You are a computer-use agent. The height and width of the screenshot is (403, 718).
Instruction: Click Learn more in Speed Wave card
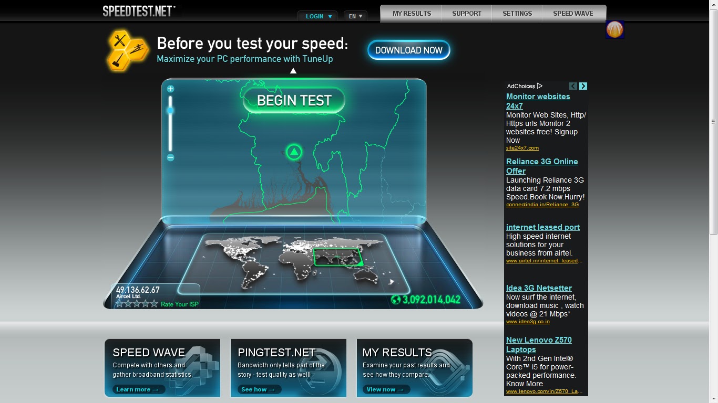[139, 389]
